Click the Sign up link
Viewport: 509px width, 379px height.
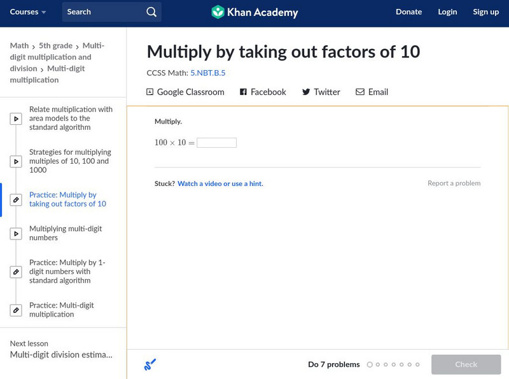485,12
